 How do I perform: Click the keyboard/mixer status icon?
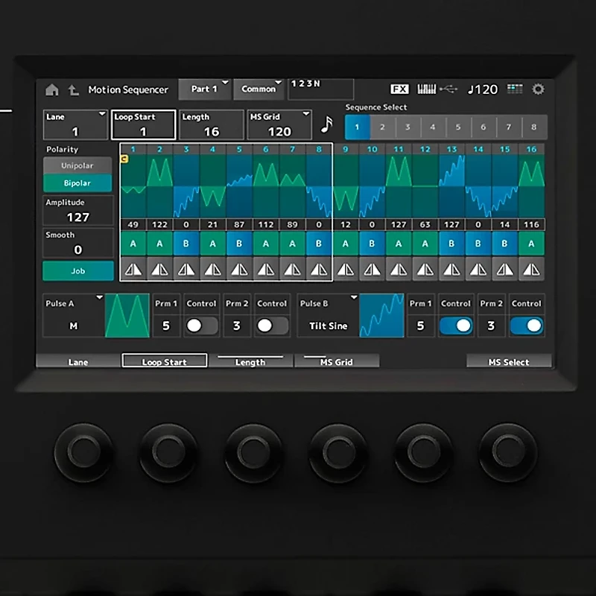pos(427,88)
